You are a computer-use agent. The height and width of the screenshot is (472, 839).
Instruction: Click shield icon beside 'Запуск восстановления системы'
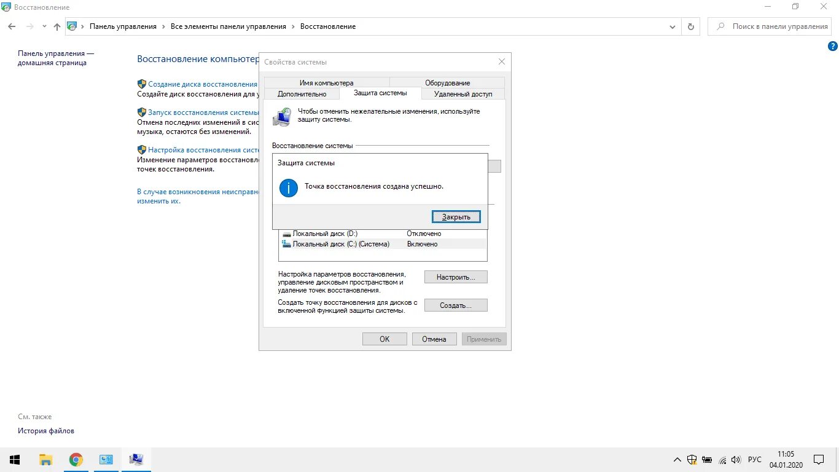click(142, 112)
